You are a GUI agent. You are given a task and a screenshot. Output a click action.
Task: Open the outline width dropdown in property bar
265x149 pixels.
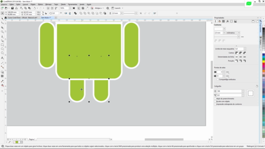click(121, 13)
